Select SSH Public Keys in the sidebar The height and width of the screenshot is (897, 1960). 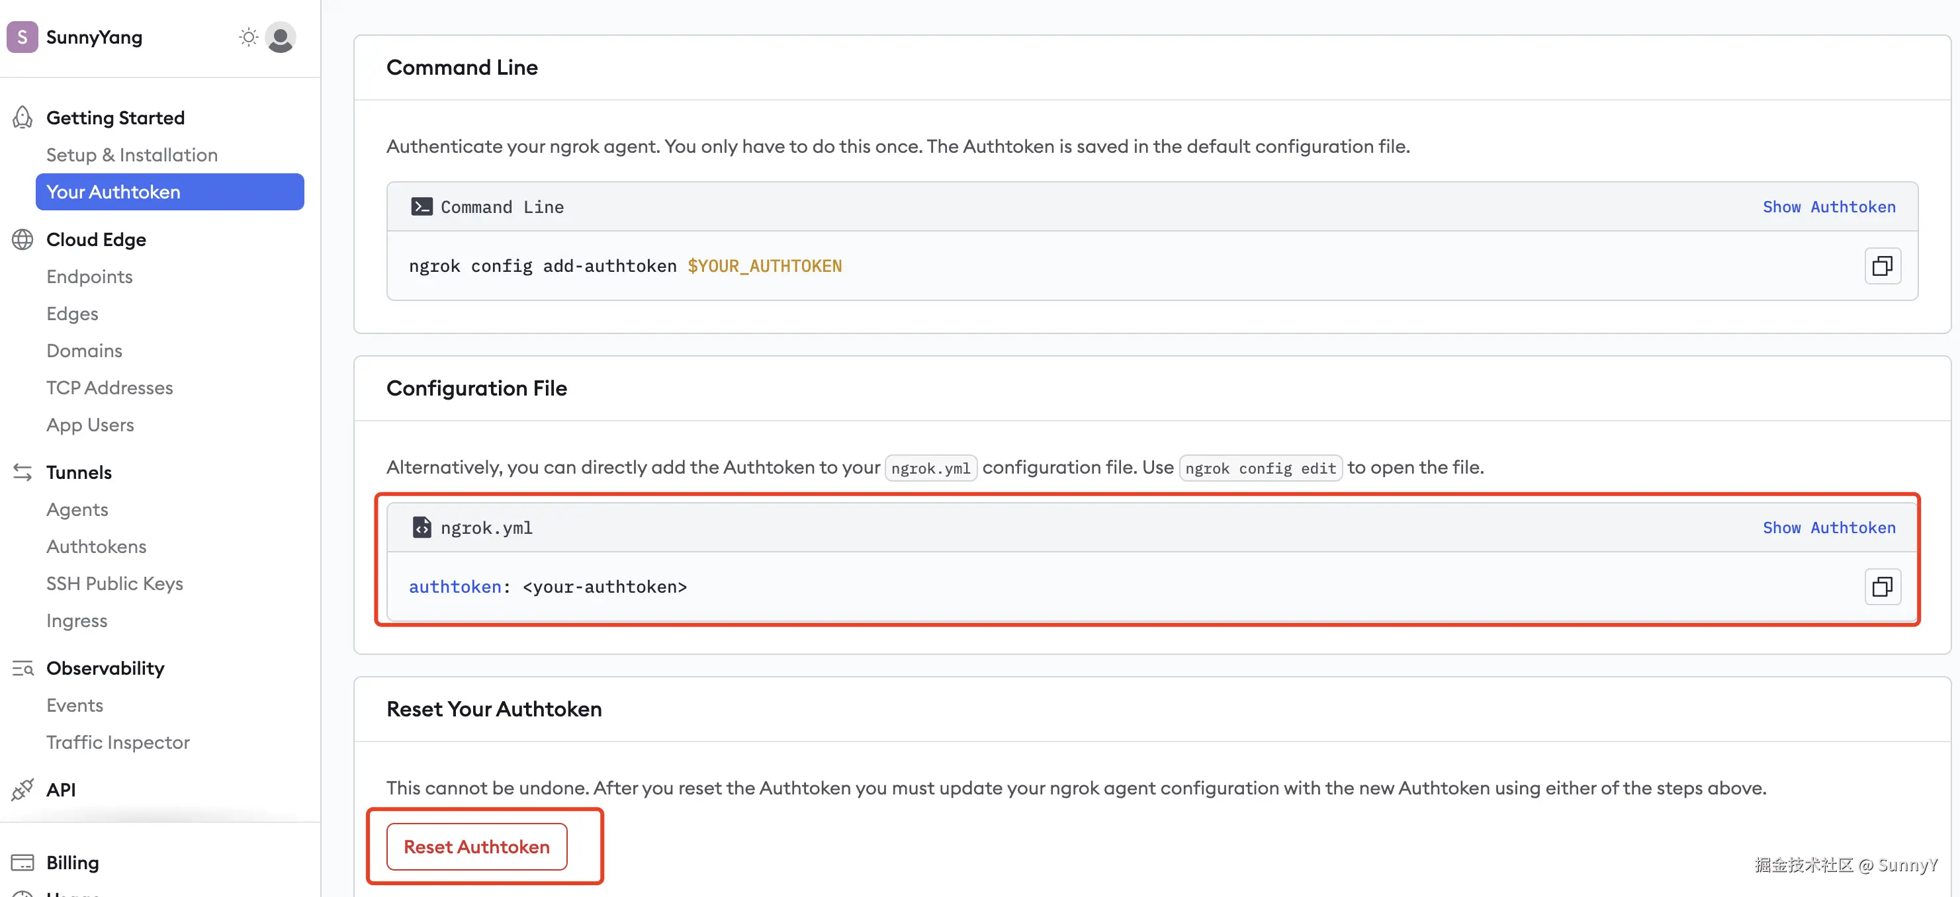(x=114, y=583)
